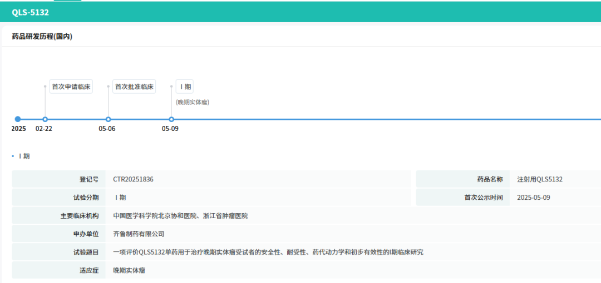Image resolution: width=601 pixels, height=283 pixels.
Task: Open registration number CTR20251836
Action: coord(134,179)
